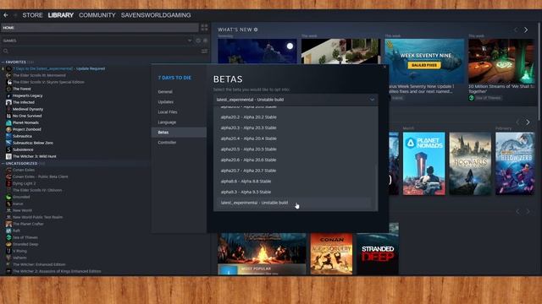Open the Library tab
This screenshot has height=304, width=542.
tap(61, 15)
